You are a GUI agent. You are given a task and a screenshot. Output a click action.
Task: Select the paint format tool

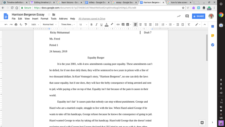tap(26, 25)
